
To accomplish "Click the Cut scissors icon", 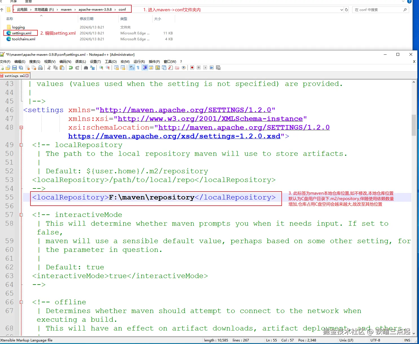I will point(49,68).
